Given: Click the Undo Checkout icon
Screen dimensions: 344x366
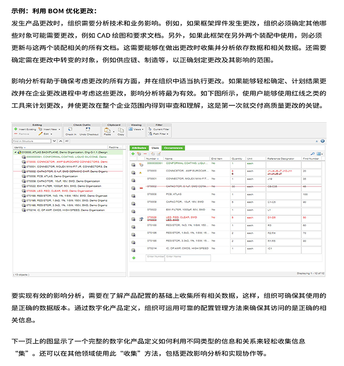Looking at the screenshot, I should 89,130.
